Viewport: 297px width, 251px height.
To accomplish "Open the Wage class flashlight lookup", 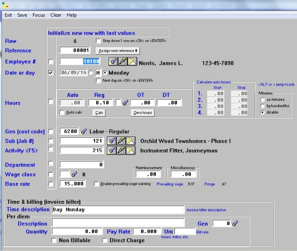I will point(75,174).
